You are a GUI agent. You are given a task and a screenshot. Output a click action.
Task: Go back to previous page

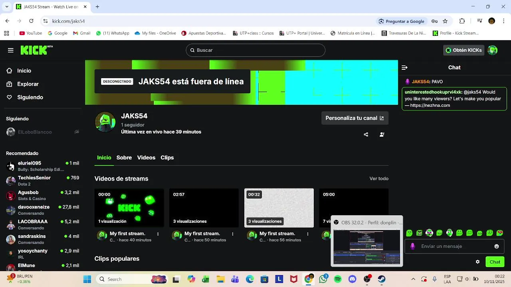click(7, 21)
